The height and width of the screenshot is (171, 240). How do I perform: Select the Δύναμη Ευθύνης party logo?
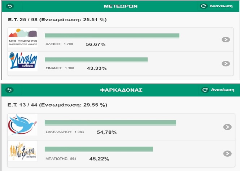(23, 61)
